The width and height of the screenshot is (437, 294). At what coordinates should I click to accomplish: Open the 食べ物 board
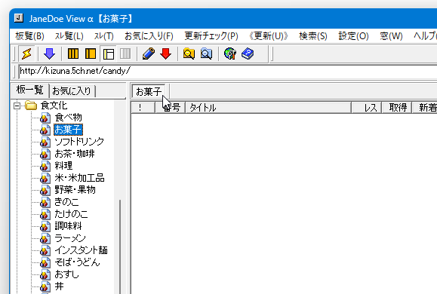68,118
